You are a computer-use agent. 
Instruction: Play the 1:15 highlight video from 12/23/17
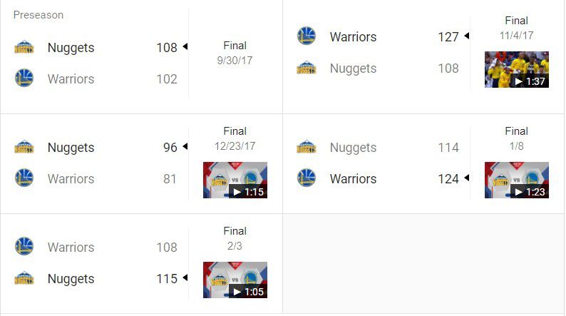pos(235,180)
